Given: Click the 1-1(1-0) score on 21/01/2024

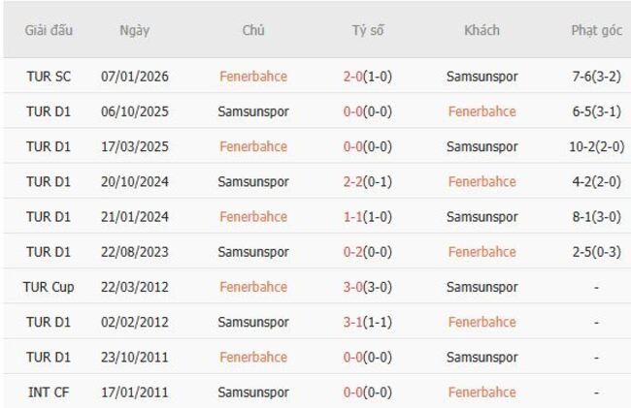Looking at the screenshot, I should 367,217.
